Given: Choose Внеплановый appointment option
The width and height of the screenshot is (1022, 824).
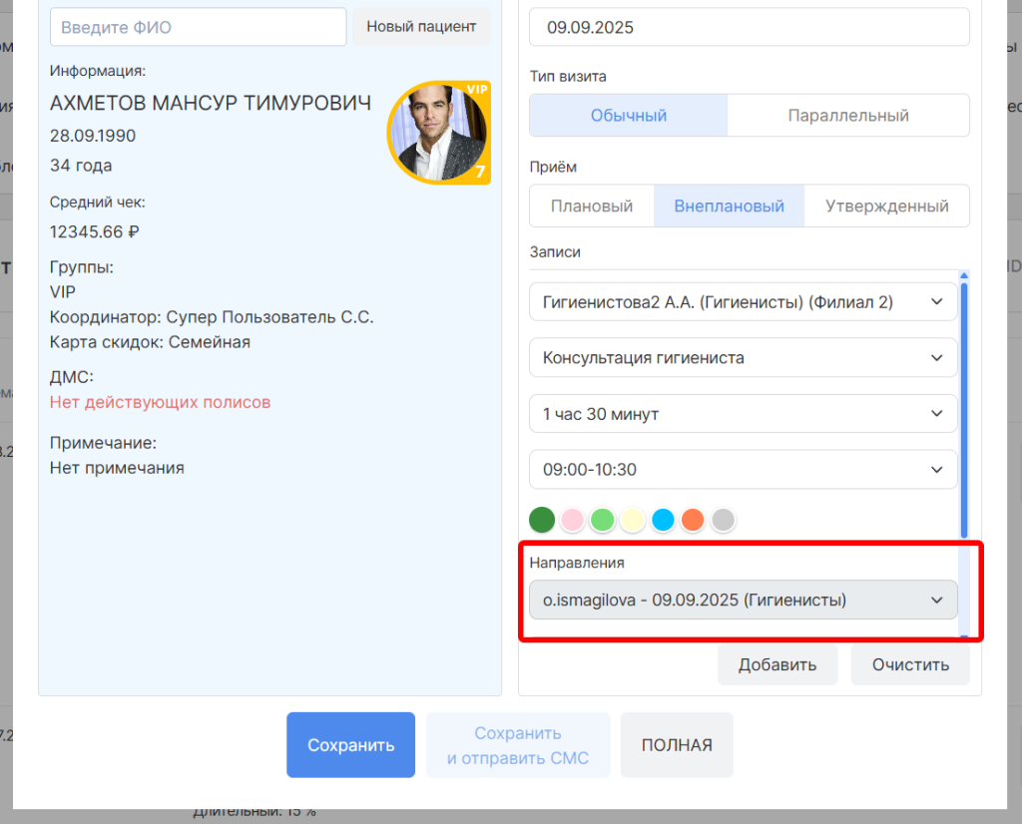Looking at the screenshot, I should tap(729, 206).
